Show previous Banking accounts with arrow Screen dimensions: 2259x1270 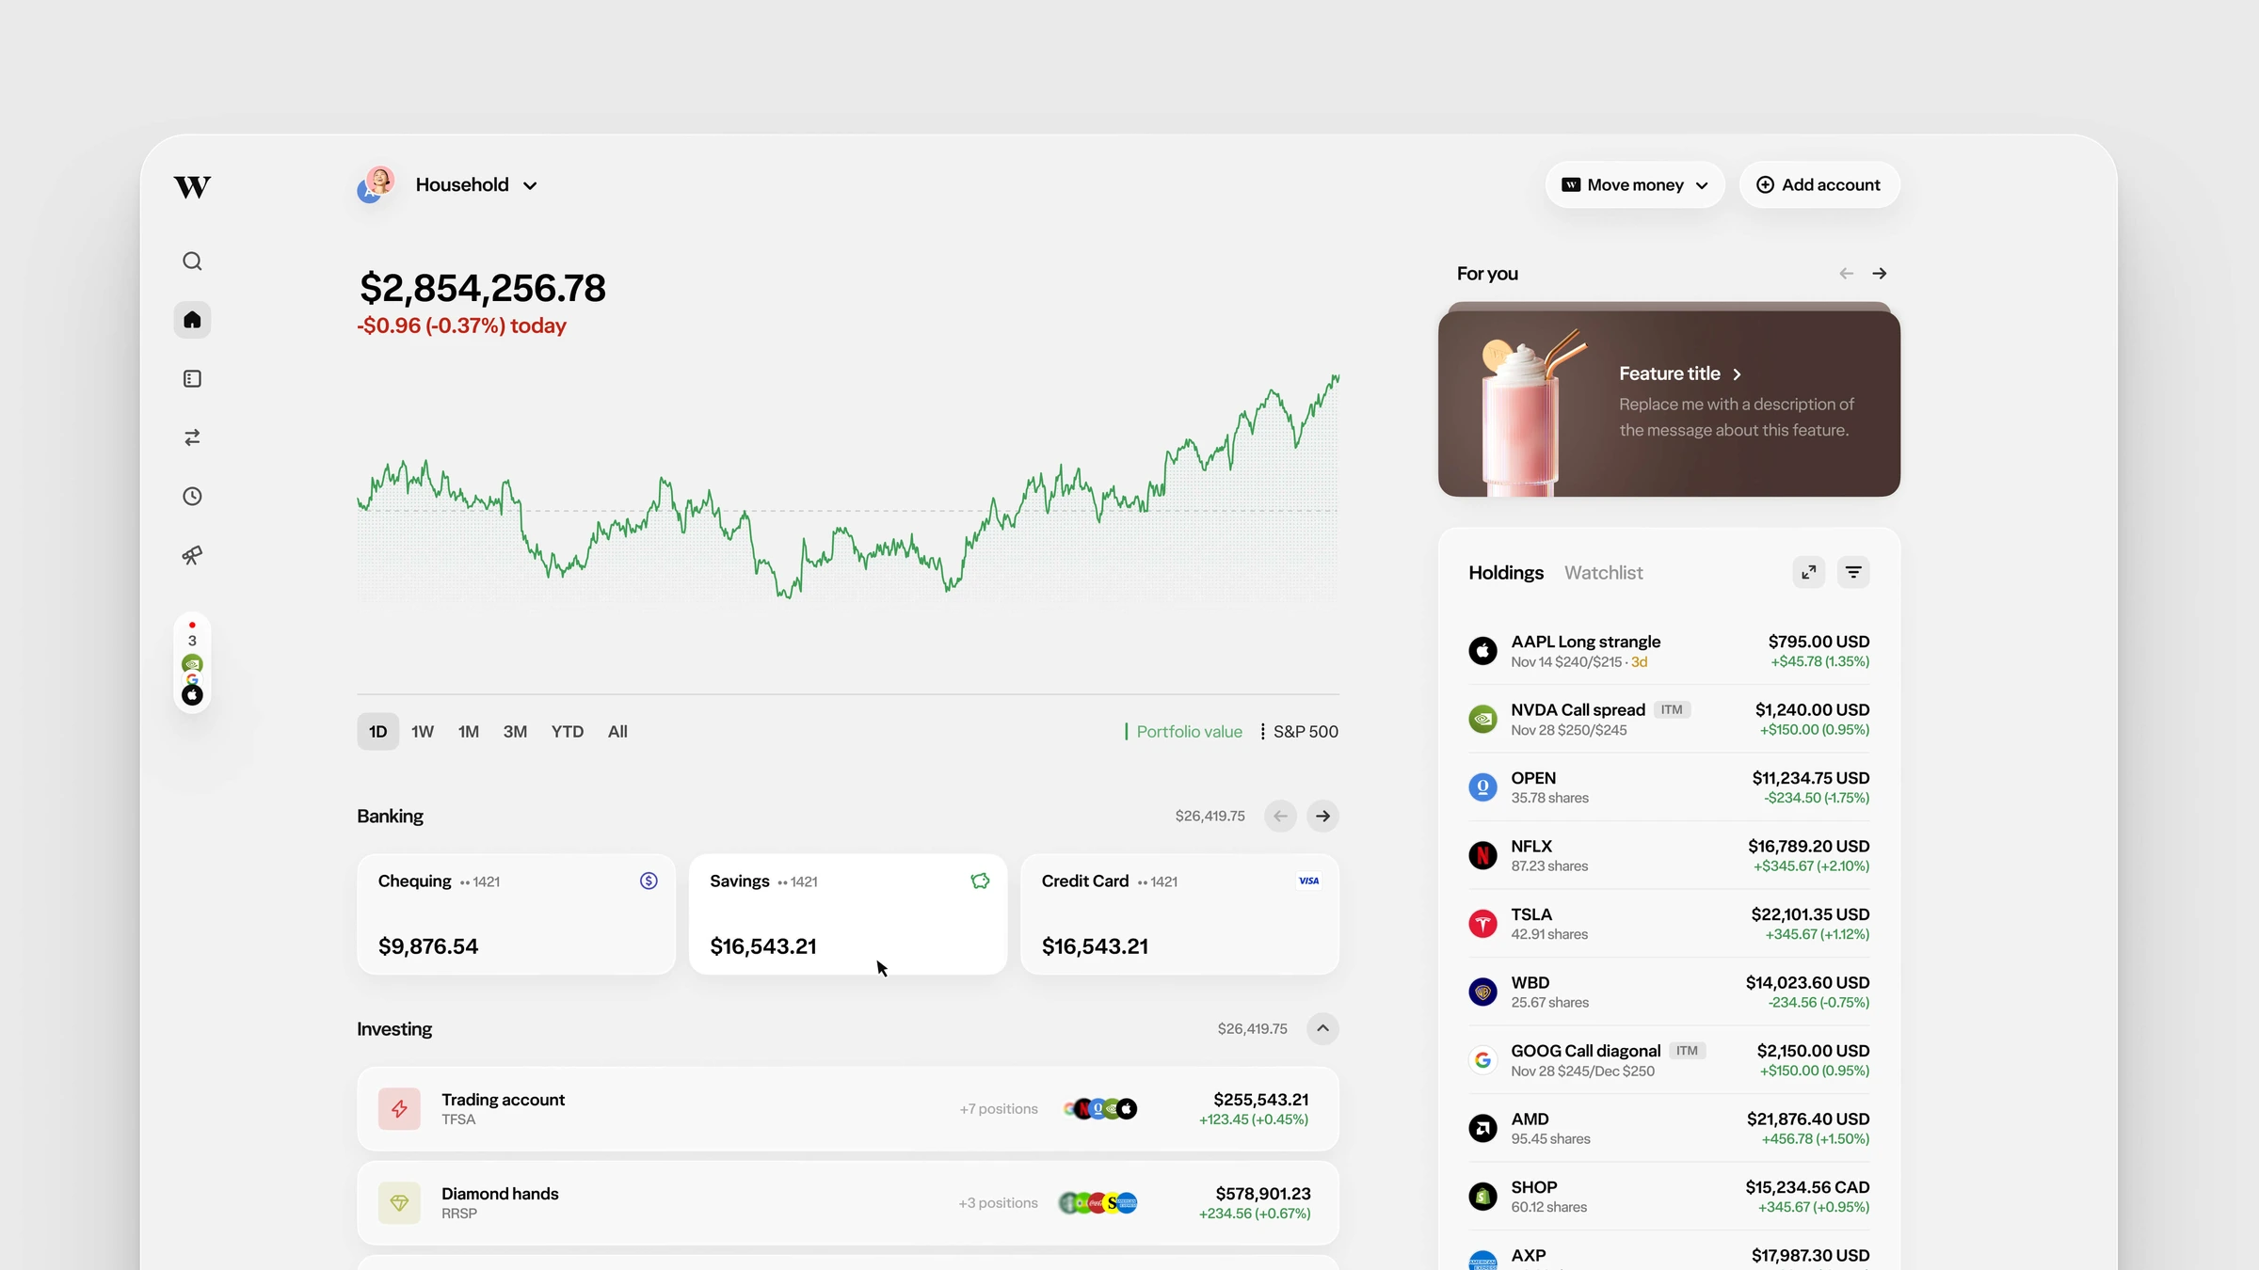coord(1280,816)
